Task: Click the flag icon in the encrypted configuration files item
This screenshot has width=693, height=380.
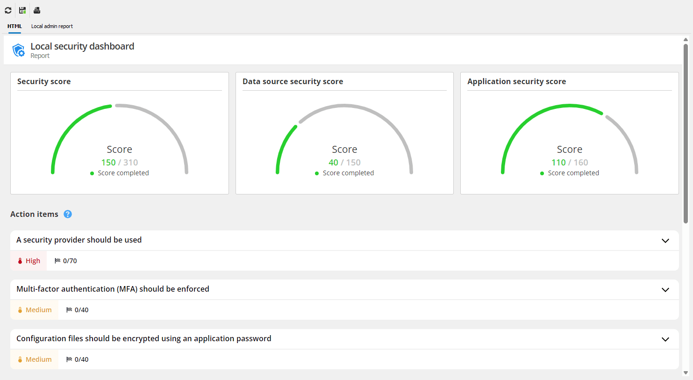Action: tap(69, 359)
